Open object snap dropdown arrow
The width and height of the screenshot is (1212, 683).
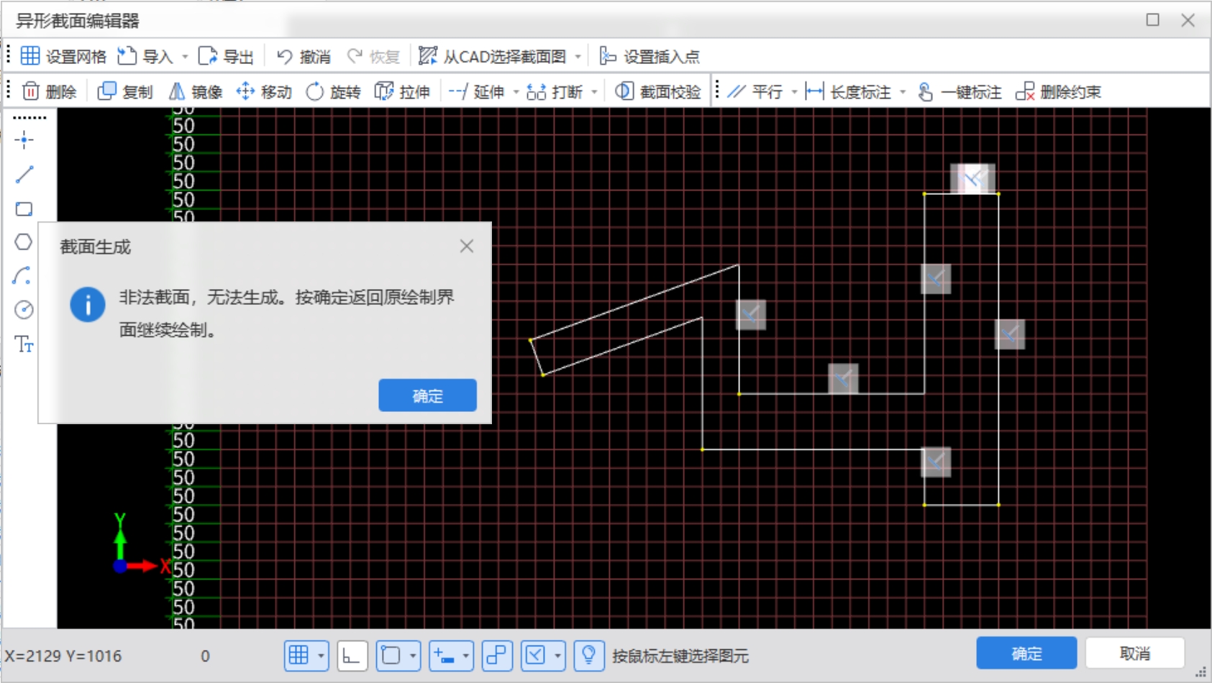click(413, 656)
